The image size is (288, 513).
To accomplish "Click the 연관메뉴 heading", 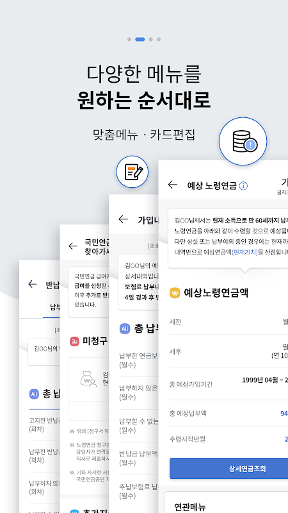I will click(x=190, y=507).
